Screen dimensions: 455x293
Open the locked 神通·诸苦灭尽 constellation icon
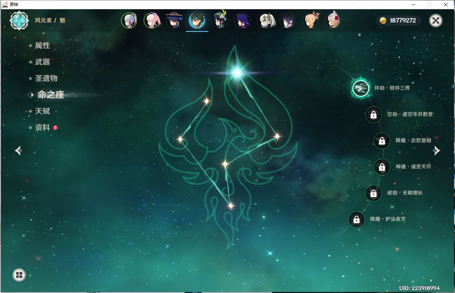click(x=382, y=167)
